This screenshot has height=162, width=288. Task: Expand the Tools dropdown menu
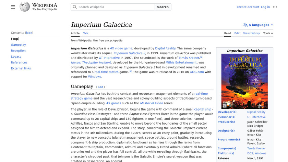pyautogui.click(x=268, y=33)
